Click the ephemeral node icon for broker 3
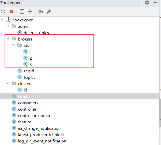Image resolution: width=161 pixels, height=145 pixels. [25, 64]
